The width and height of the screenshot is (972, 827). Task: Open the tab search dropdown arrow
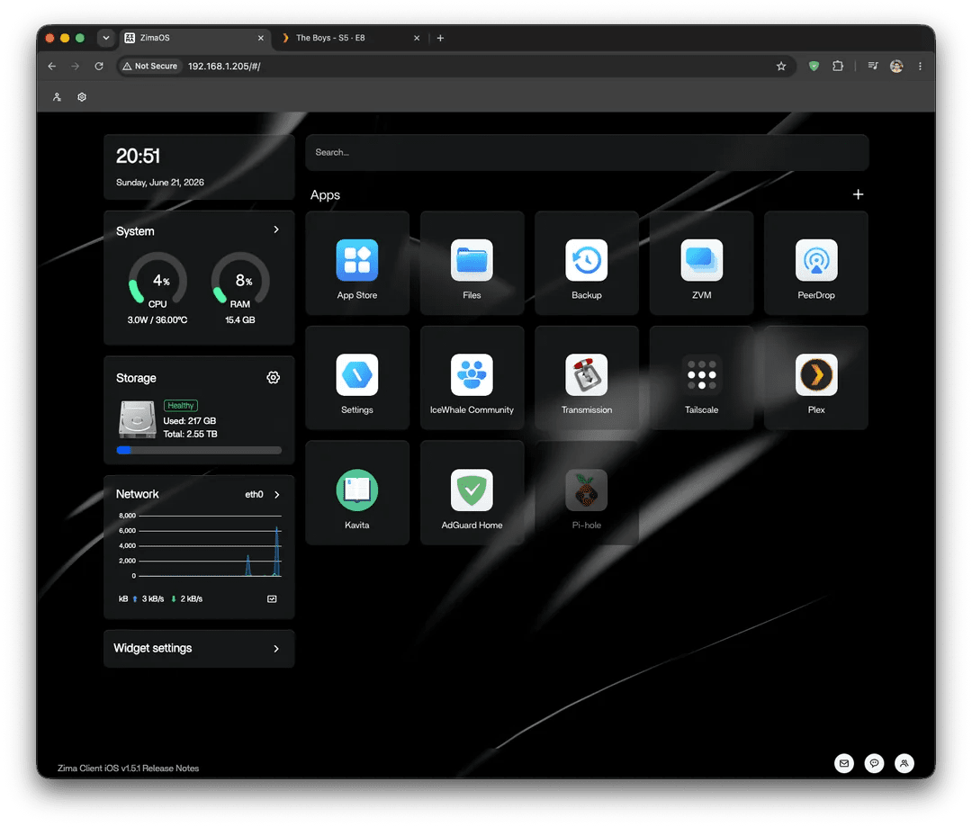pyautogui.click(x=106, y=38)
